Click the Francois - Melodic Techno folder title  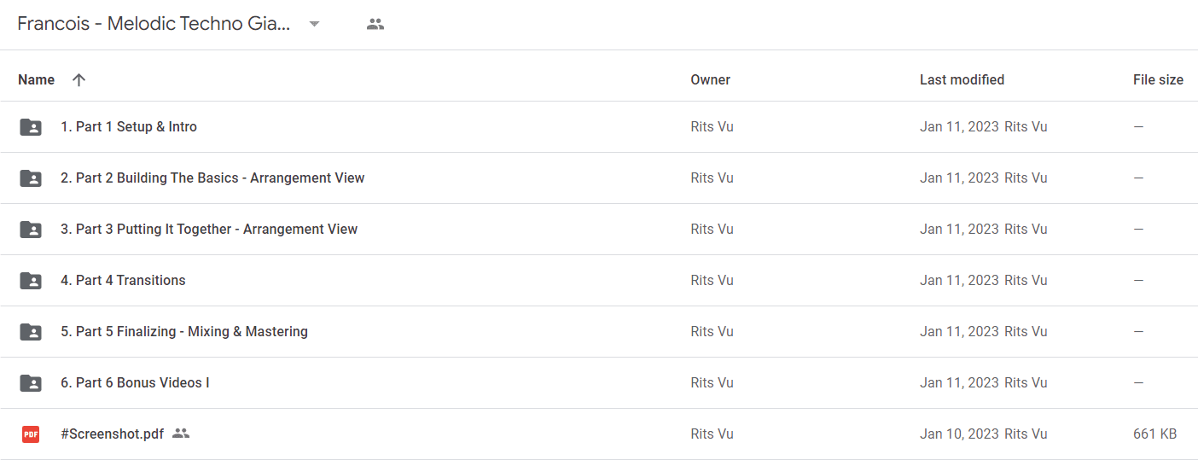(x=154, y=24)
